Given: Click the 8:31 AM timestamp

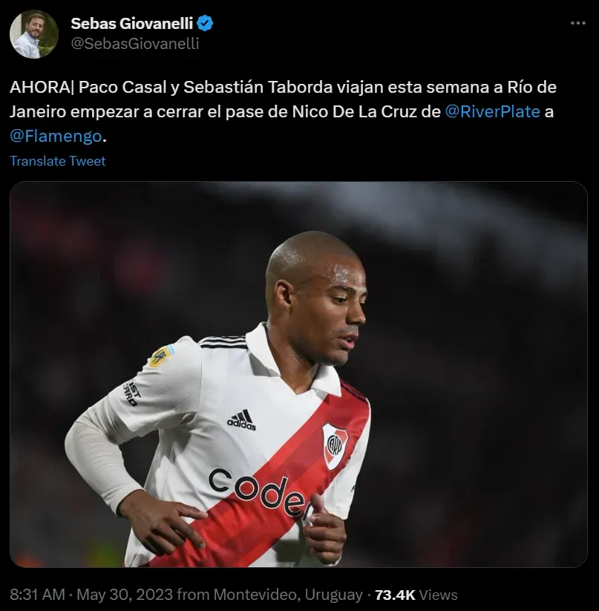Looking at the screenshot, I should pyautogui.click(x=37, y=595).
